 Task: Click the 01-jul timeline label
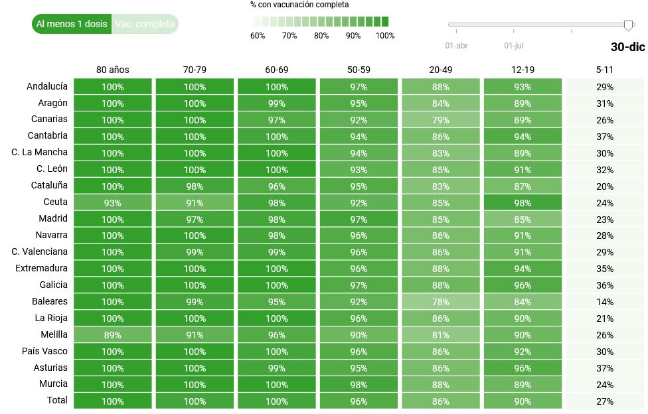(514, 46)
